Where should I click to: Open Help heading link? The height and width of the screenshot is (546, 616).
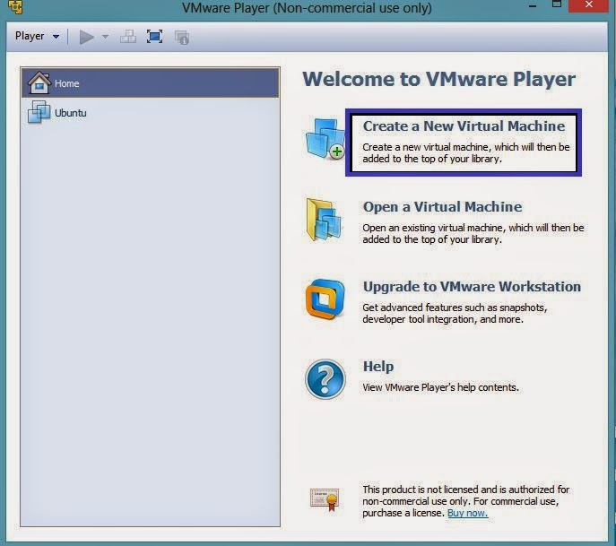pyautogui.click(x=378, y=366)
